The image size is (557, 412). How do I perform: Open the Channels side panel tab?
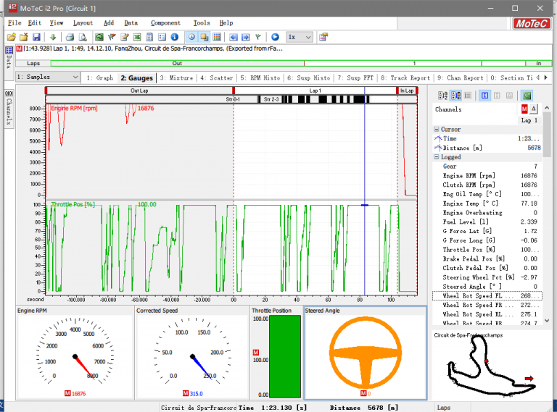tap(9, 108)
